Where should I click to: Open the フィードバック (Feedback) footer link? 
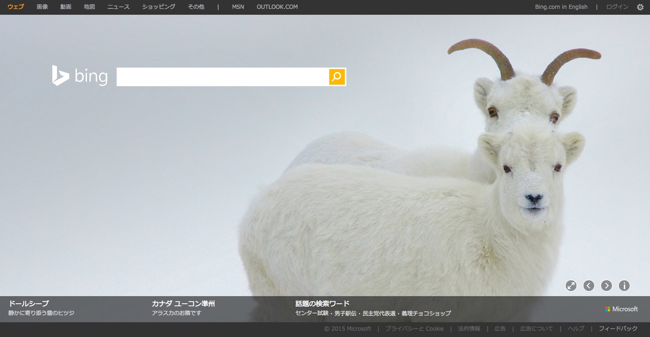pos(618,329)
